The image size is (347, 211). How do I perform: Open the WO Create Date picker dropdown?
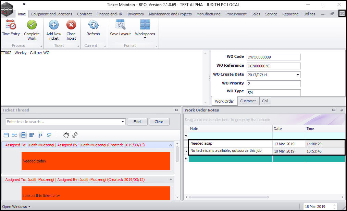tap(298, 75)
